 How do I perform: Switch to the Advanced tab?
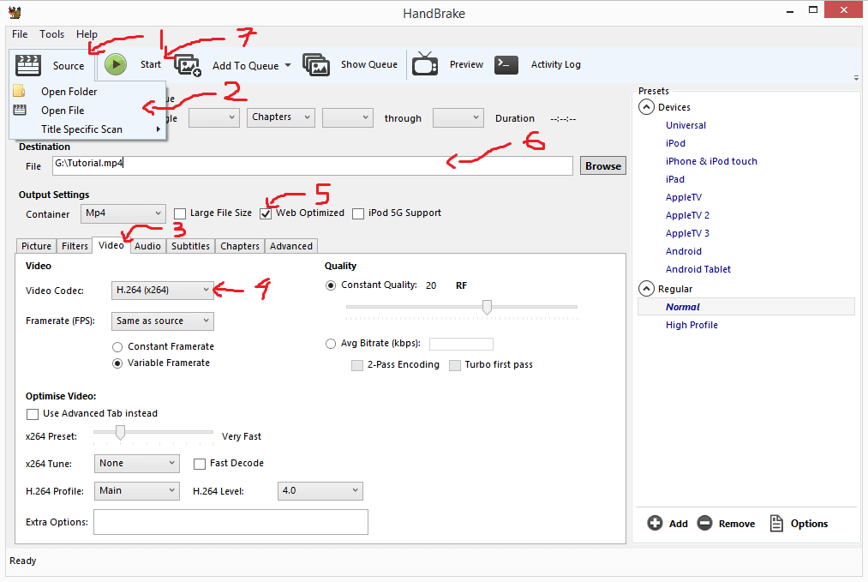pos(291,246)
